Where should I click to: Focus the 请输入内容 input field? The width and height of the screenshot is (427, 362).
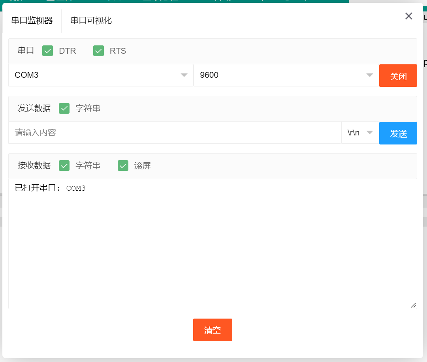pos(174,133)
